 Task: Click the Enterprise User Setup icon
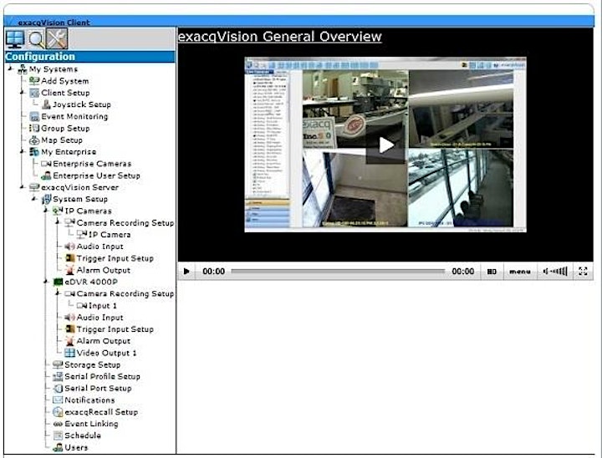point(46,176)
